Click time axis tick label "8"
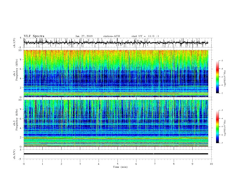The width and height of the screenshot is (238, 184). click(174, 164)
